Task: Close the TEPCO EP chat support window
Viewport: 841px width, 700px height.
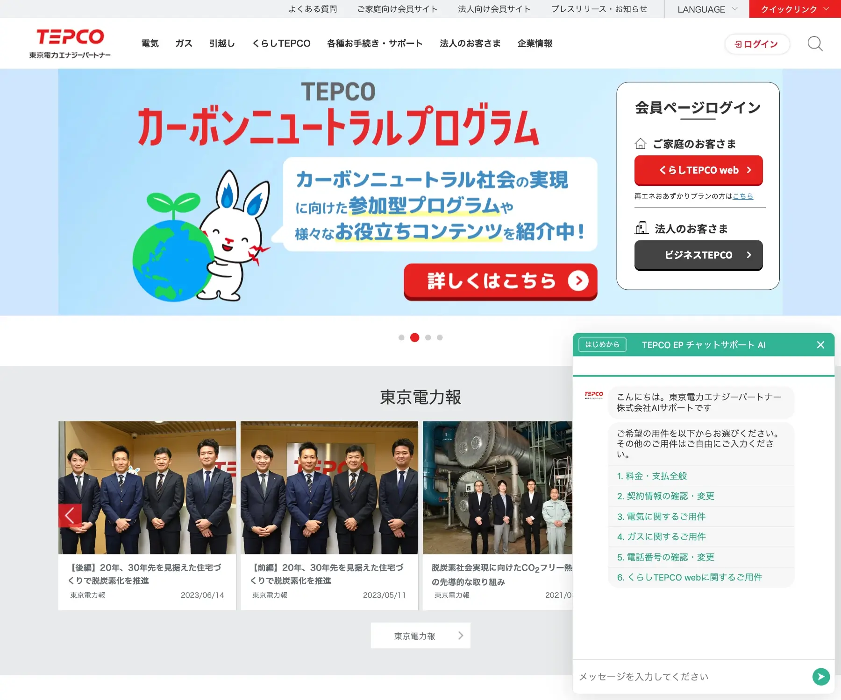Action: click(x=820, y=345)
